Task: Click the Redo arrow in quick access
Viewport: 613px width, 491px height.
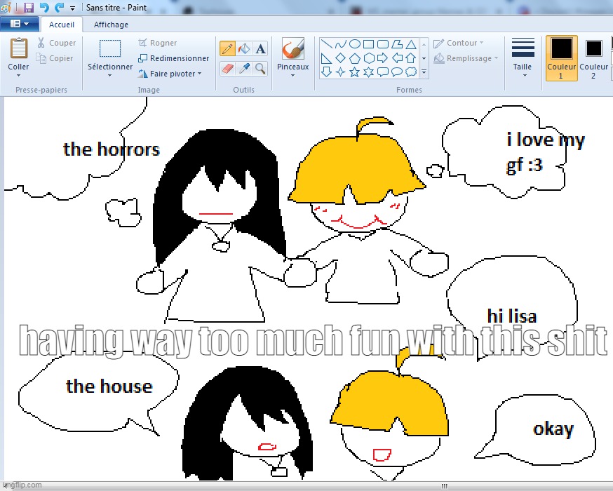Action: click(59, 7)
